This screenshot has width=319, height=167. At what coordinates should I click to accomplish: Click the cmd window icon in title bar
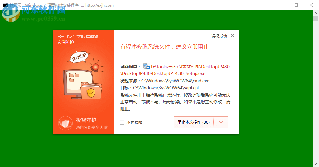6,5
